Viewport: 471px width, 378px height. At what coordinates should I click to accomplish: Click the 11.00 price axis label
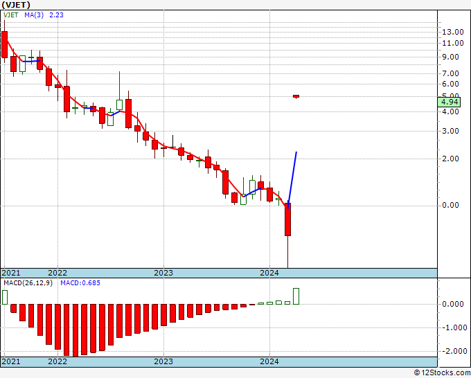(x=453, y=43)
